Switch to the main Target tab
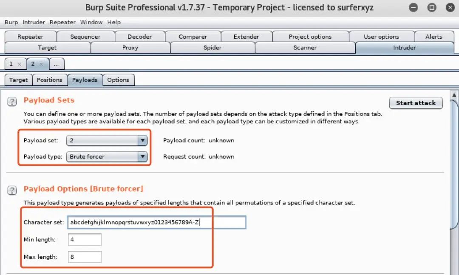The image size is (459, 275). point(47,48)
